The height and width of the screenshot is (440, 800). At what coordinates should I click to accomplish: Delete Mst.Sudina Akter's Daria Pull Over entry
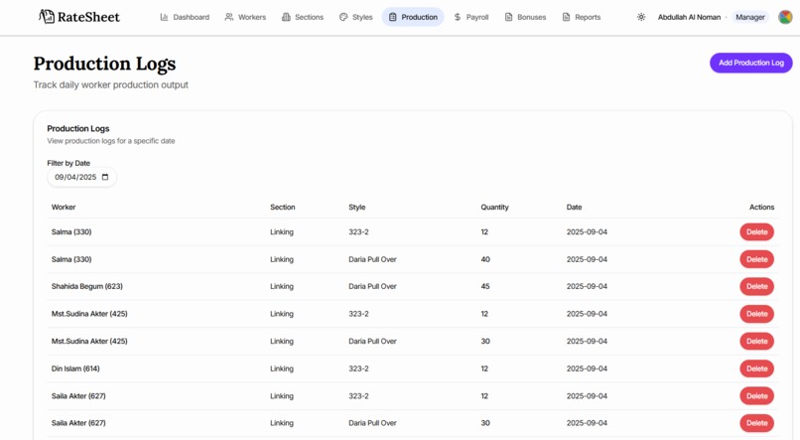756,341
